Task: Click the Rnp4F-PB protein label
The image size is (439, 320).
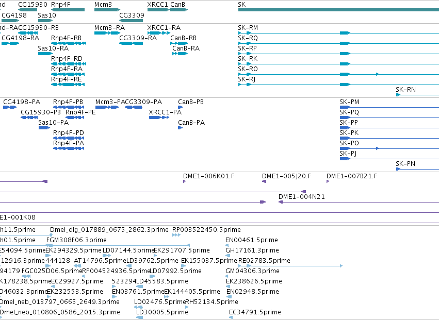Action: click(x=68, y=102)
